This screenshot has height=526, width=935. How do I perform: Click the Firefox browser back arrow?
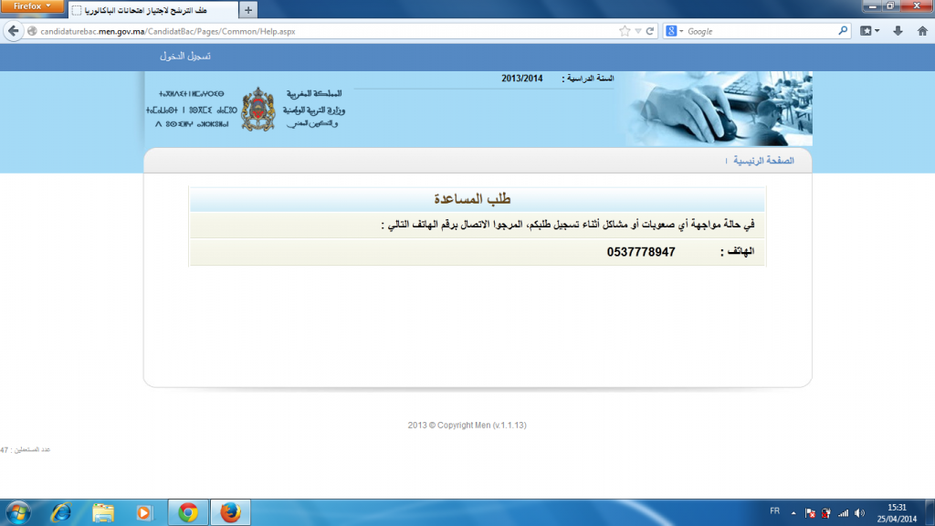pyautogui.click(x=13, y=31)
